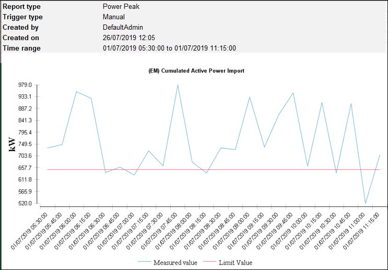Screen dimensions: 388x270
Task: Click the 520.0 y-axis minimum tick label
Action: [x=26, y=203]
